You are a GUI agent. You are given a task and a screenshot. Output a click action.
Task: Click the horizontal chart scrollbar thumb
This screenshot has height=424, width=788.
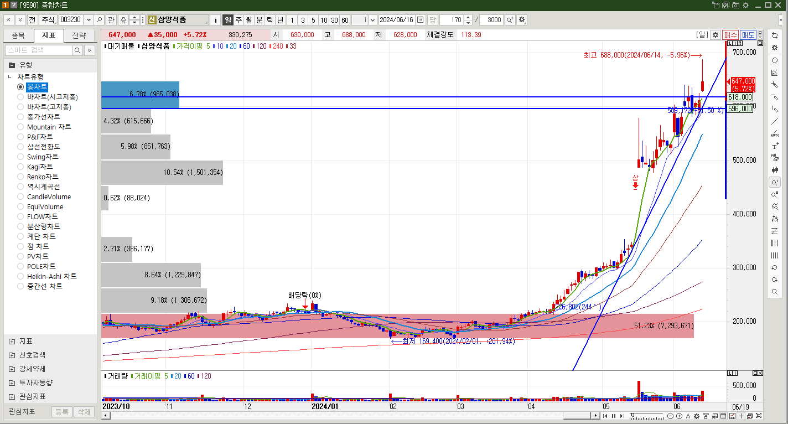pyautogui.click(x=577, y=416)
